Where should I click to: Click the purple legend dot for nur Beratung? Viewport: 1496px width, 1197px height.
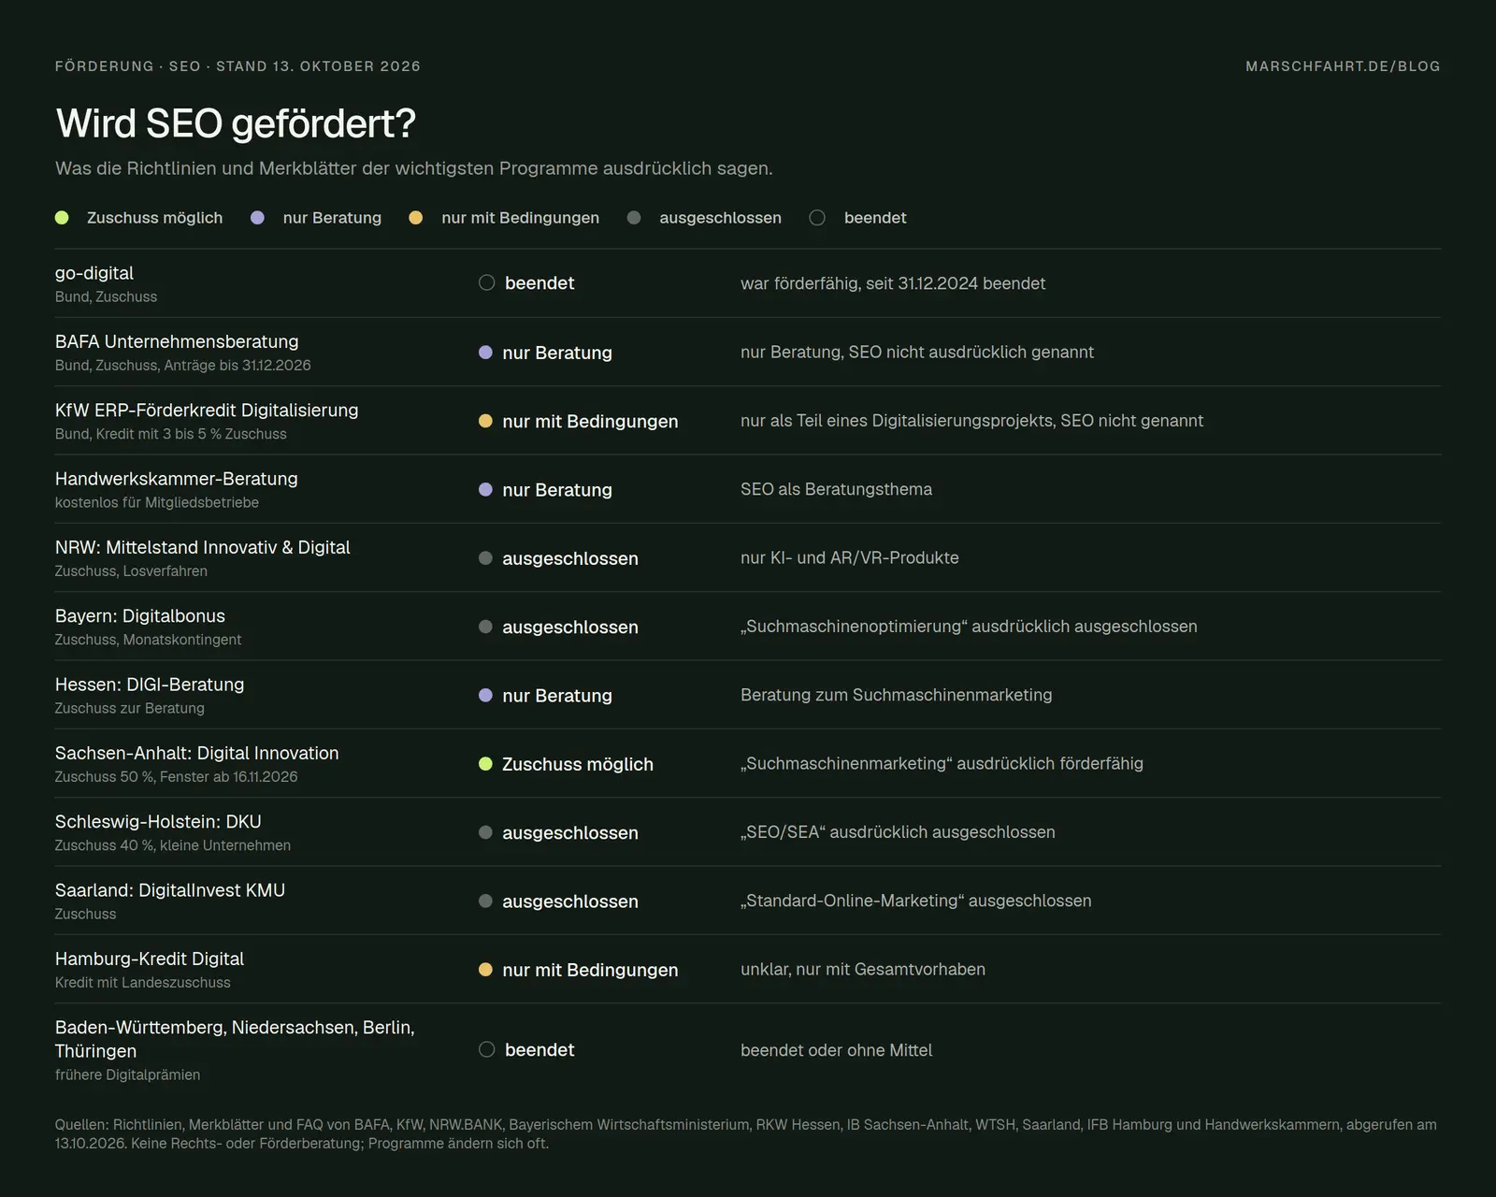click(258, 218)
